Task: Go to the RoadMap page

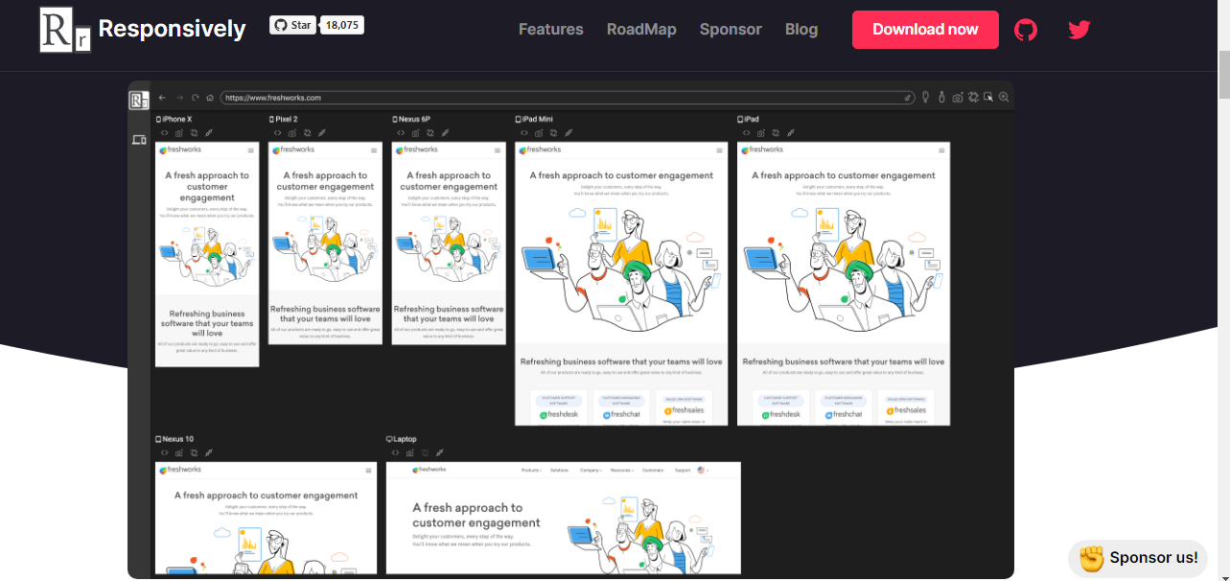Action: click(x=641, y=29)
